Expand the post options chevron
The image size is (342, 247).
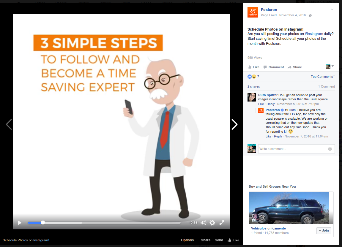[x=332, y=9]
